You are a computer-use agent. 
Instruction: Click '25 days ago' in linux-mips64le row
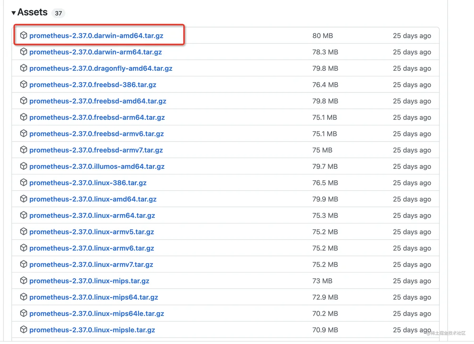[x=412, y=314]
